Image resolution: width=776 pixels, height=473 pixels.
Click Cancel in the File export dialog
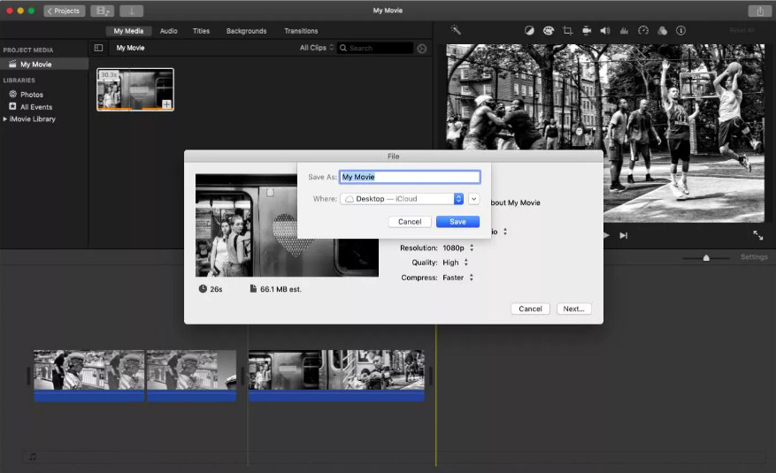(x=531, y=309)
